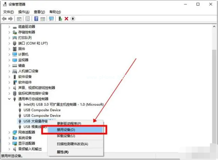Click the scan hardware monitor toolbar icon
218x160 pixels.
51,19
